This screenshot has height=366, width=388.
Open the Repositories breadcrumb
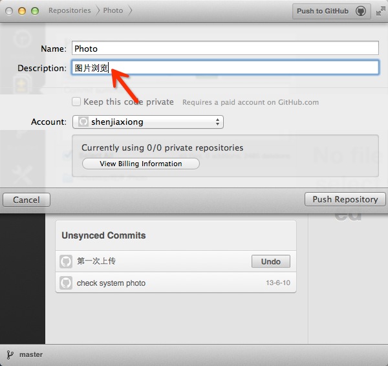[70, 10]
